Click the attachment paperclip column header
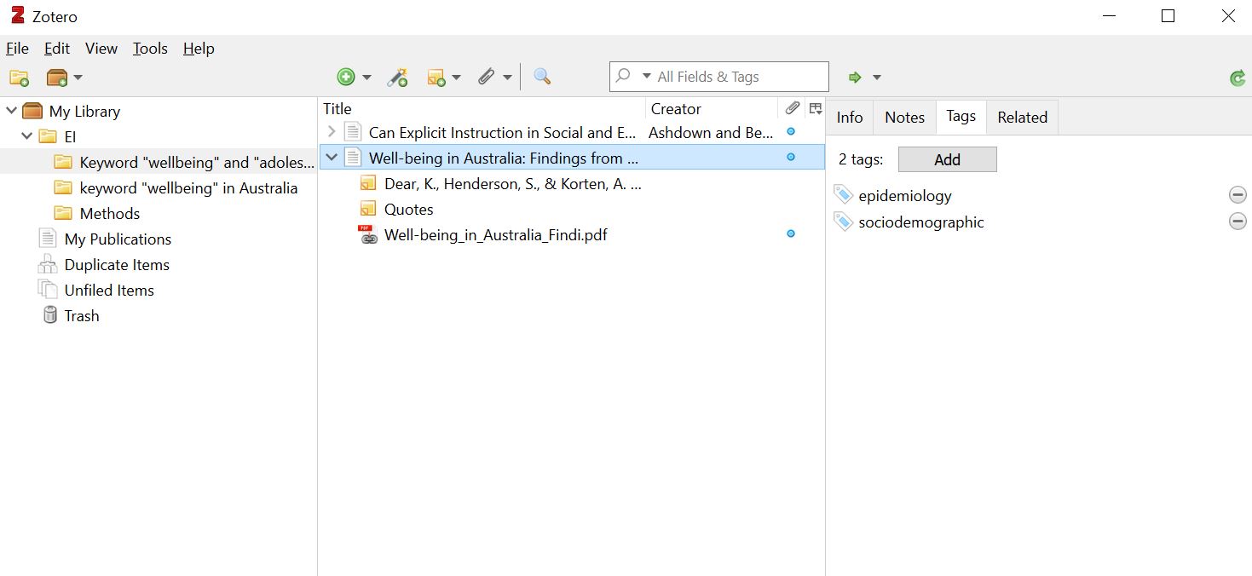Image resolution: width=1252 pixels, height=576 pixels. (x=792, y=108)
